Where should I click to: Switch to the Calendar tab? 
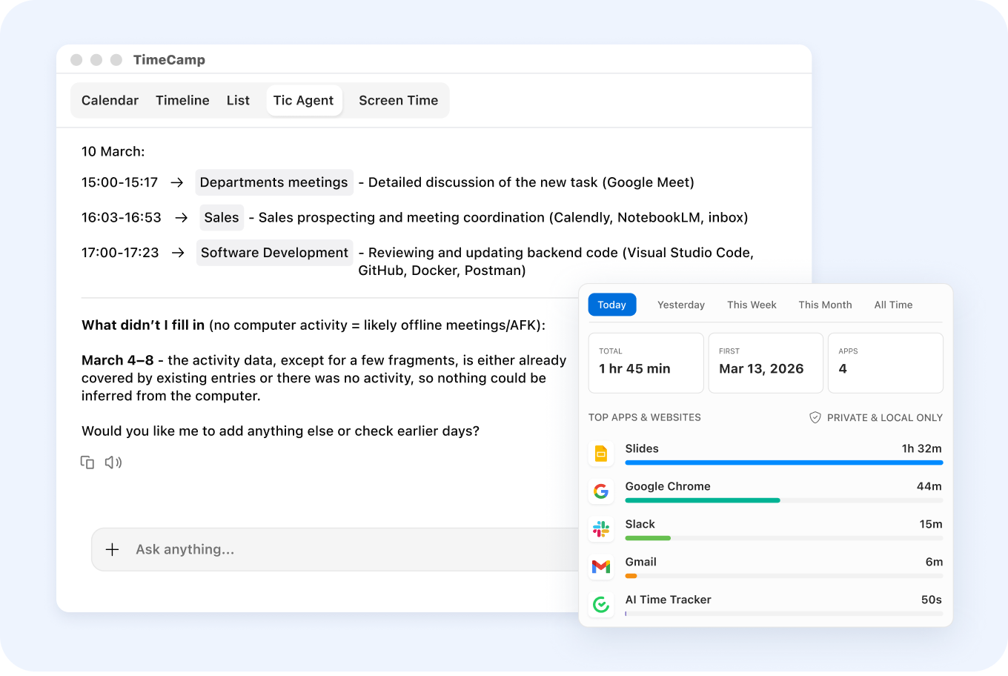[110, 100]
